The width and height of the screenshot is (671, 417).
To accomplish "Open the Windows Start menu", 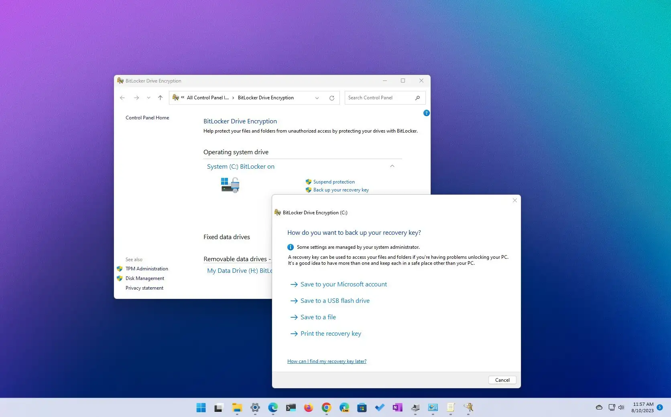I will point(201,408).
